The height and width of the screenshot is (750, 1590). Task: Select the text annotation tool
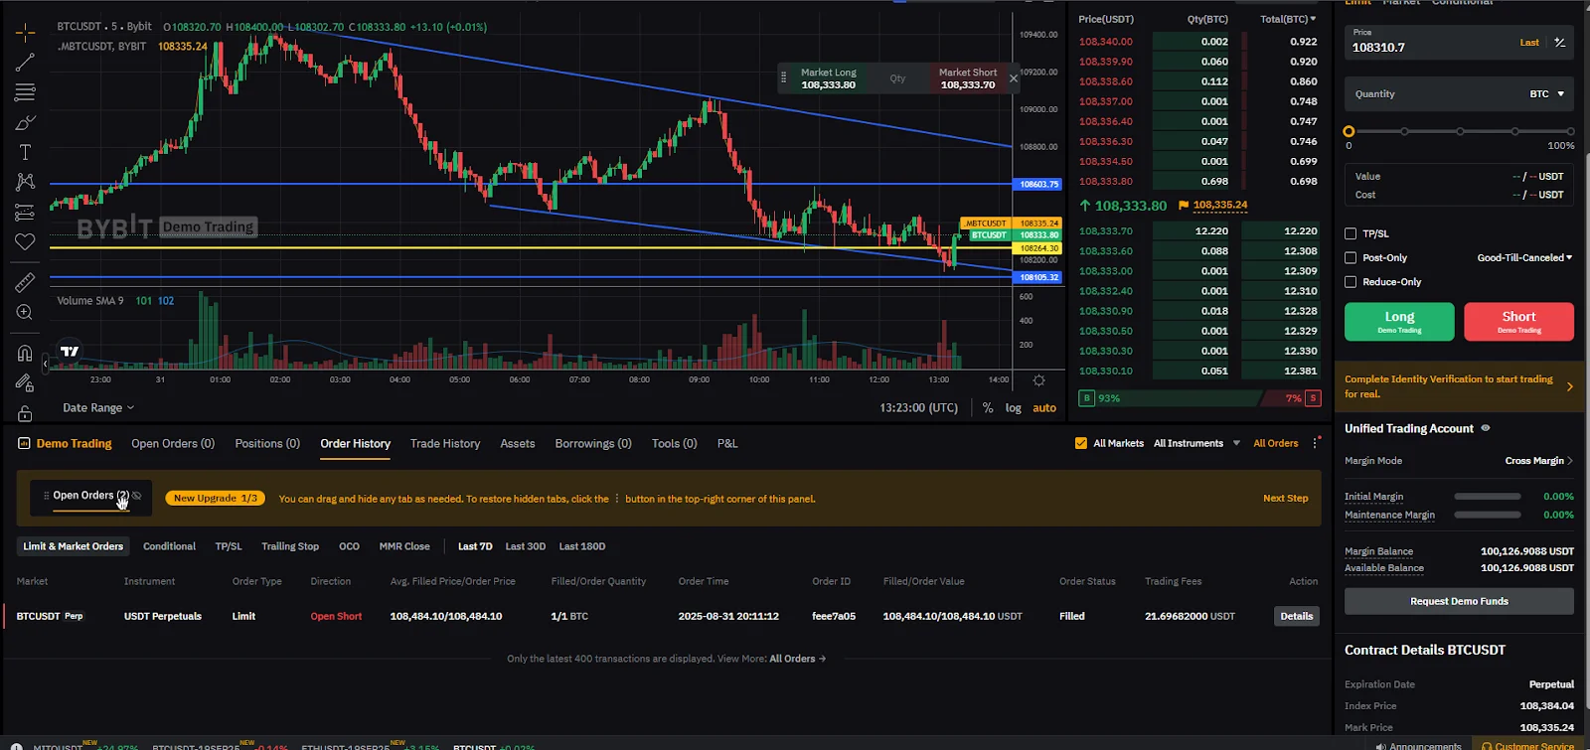[25, 152]
